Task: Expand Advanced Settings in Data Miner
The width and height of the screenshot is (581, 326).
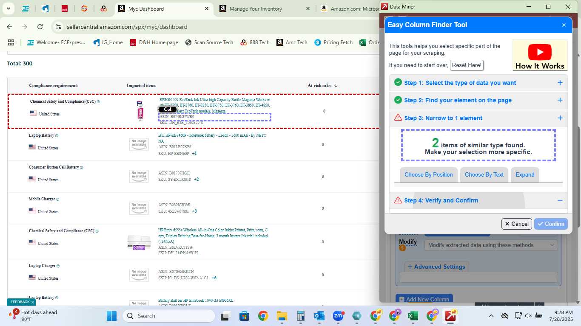Action: 436,267
